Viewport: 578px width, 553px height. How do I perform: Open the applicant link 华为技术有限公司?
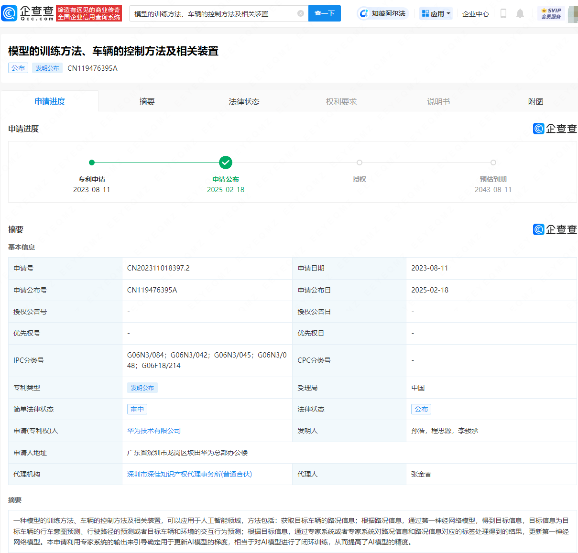click(154, 431)
